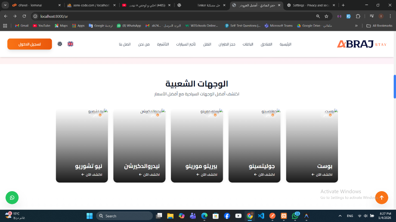Image resolution: width=396 pixels, height=222 pixels.
Task: Open the Chrome three-dot menu
Action: click(390, 16)
